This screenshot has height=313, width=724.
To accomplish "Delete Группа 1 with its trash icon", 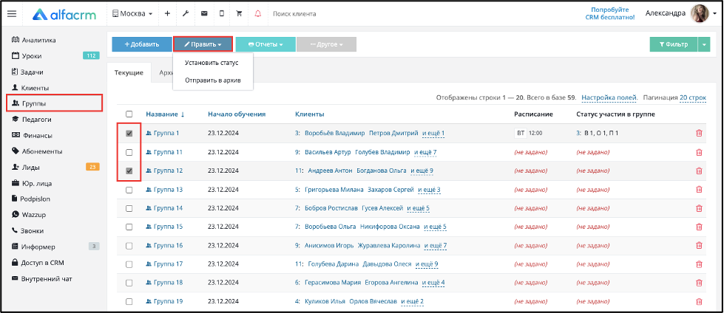I will pos(699,133).
